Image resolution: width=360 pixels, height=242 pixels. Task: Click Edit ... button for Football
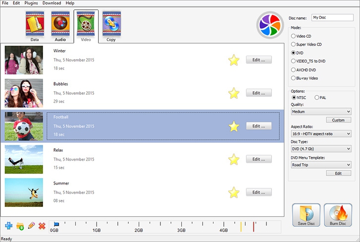point(259,126)
